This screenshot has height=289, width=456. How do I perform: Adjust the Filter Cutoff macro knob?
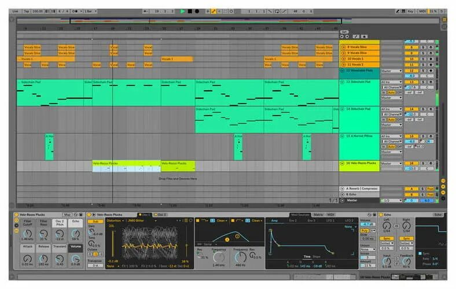[27, 234]
